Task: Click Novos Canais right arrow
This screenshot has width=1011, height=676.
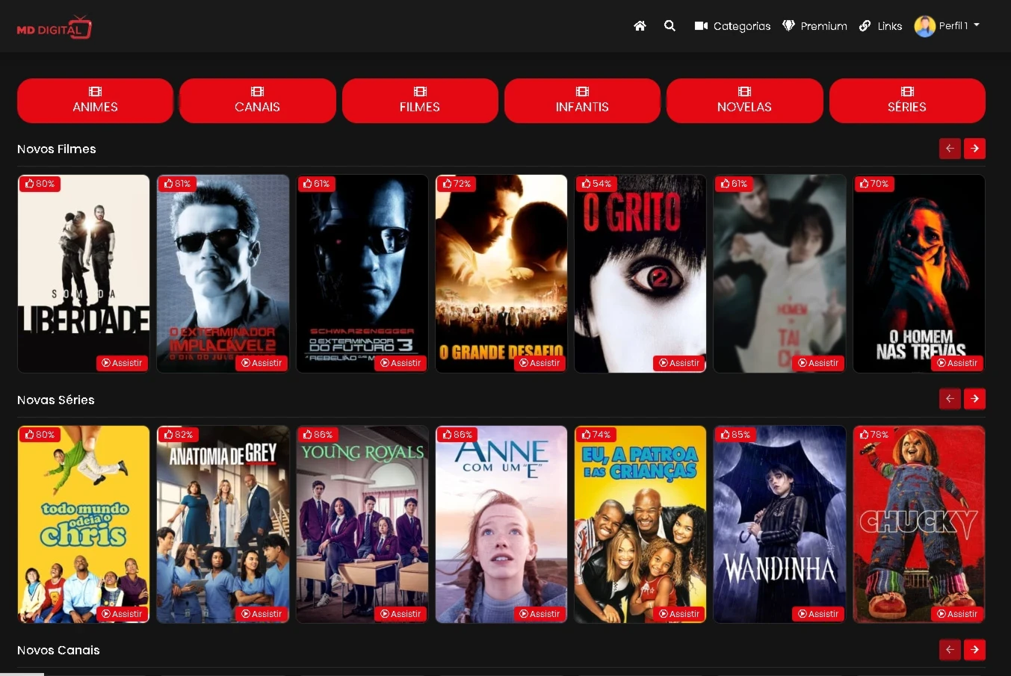Action: [x=974, y=649]
